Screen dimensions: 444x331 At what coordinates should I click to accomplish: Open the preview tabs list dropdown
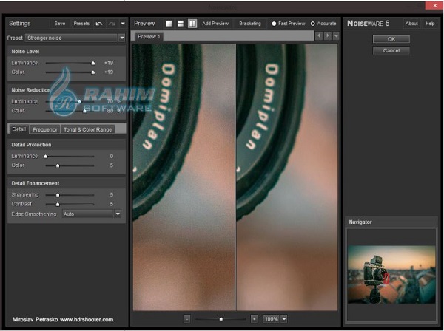coord(336,36)
